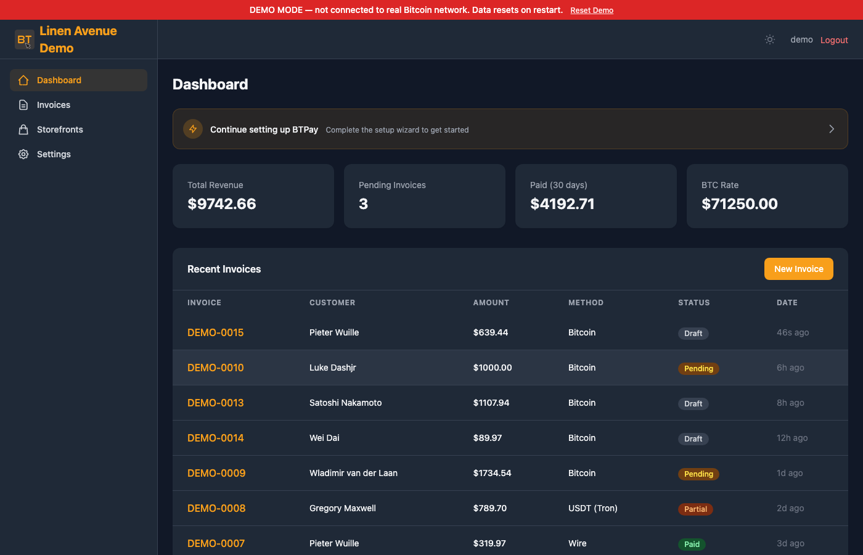Viewport: 863px width, 555px height.
Task: Click the Storefronts bag icon
Action: (x=23, y=129)
